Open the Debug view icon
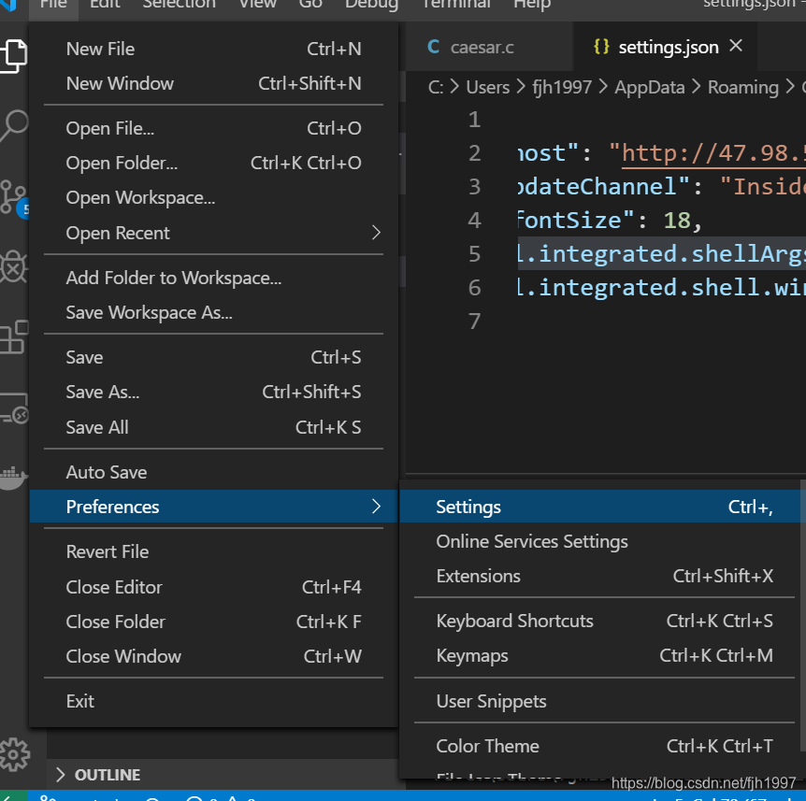Viewport: 806px width, 801px height. [13, 266]
